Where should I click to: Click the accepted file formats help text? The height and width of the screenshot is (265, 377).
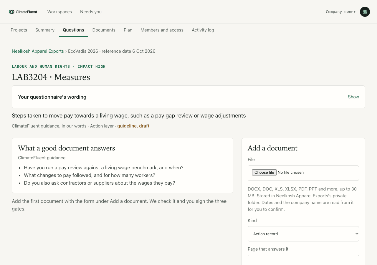(302, 199)
